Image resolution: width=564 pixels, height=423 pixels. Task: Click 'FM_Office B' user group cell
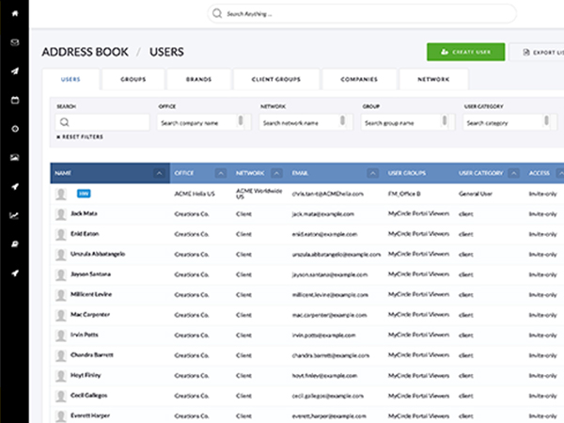point(404,194)
